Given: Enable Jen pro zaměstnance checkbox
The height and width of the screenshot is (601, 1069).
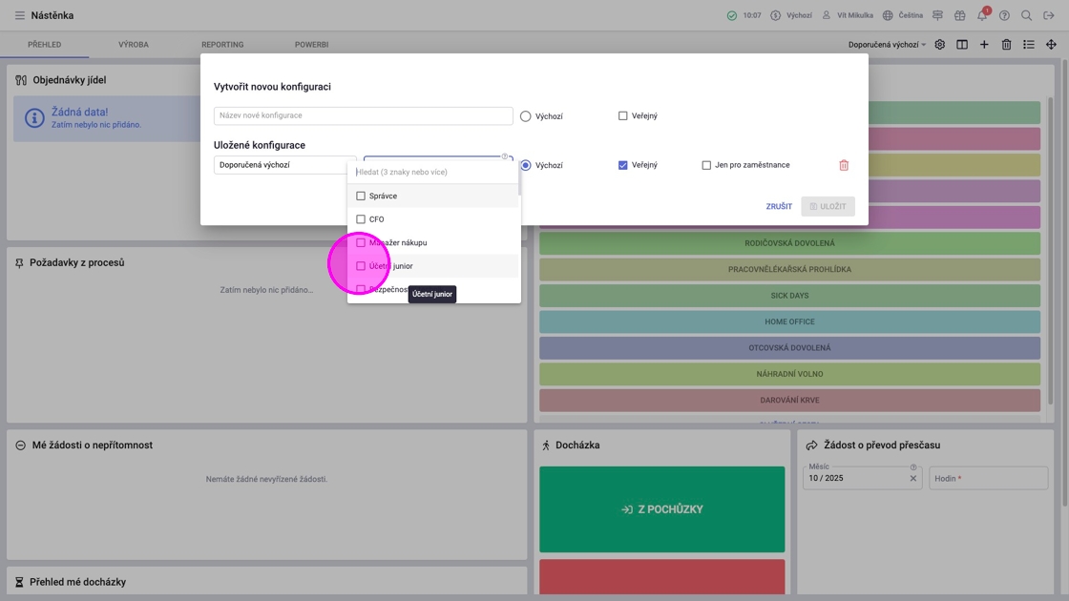Looking at the screenshot, I should [706, 165].
